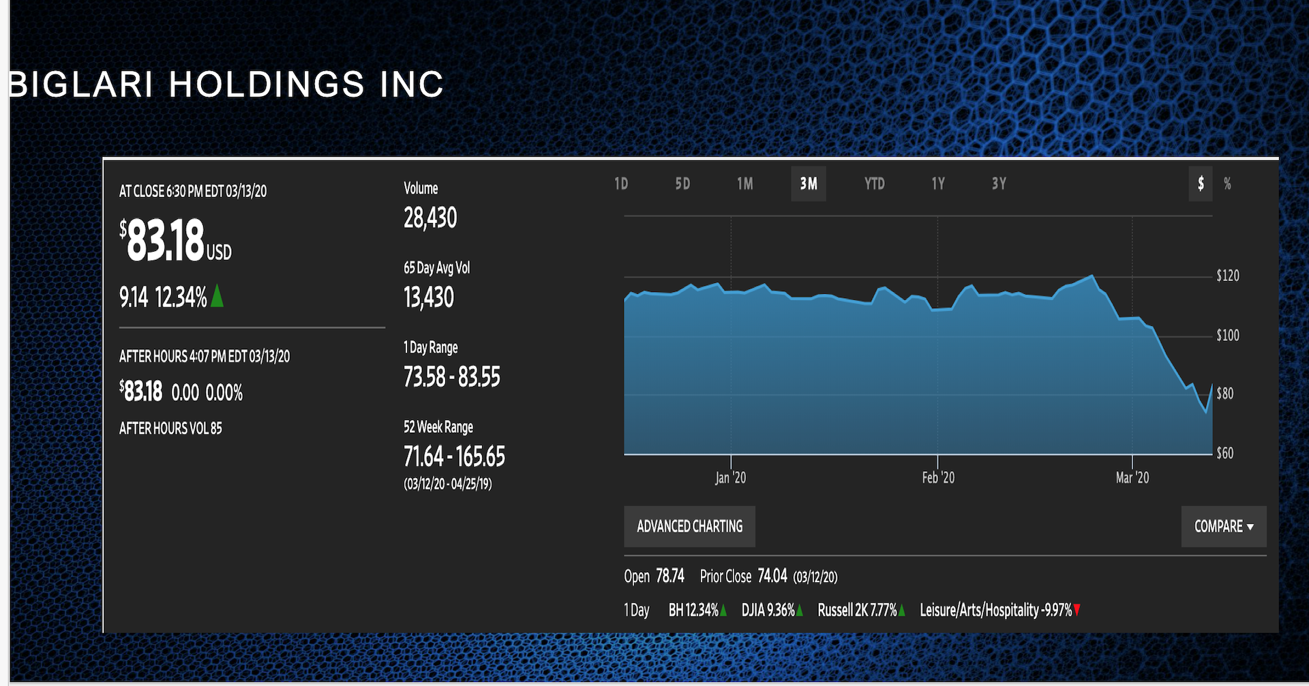Click the BH 12.34% one-day indicator
The image size is (1309, 686).
697,610
